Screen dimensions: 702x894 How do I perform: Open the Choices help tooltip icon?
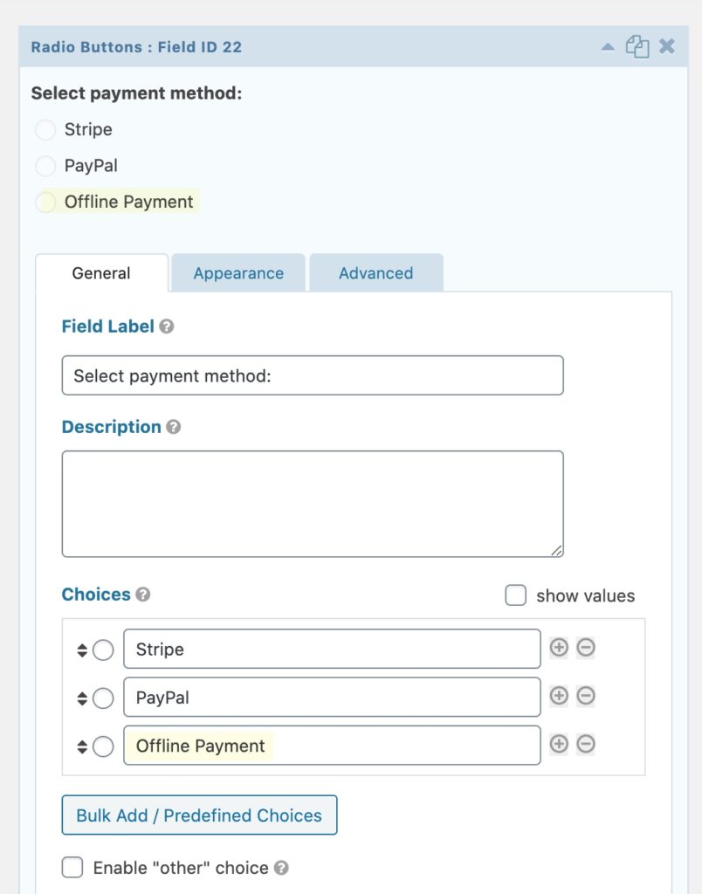pos(143,594)
